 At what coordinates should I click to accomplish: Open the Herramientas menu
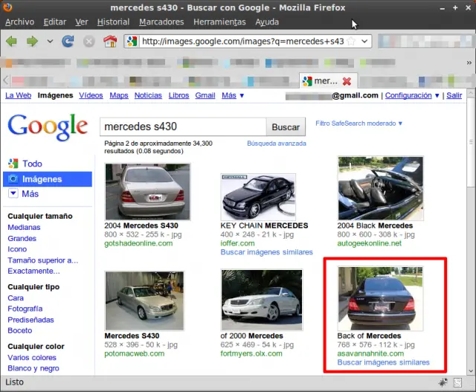[x=221, y=22]
